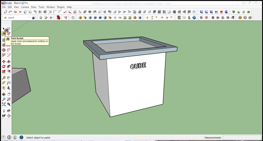
Task: Pick the Dimension tool
Action: click(x=9, y=78)
